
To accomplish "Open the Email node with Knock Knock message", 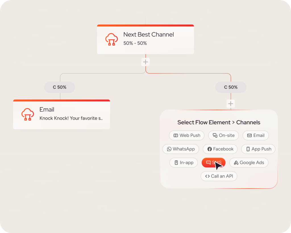I will click(x=62, y=114).
